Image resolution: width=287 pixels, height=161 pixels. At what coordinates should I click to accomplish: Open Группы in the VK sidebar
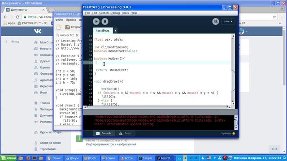pos(42,68)
